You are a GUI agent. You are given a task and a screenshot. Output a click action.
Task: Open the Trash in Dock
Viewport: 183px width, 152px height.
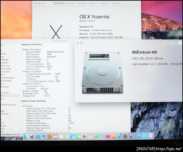pos(151,136)
